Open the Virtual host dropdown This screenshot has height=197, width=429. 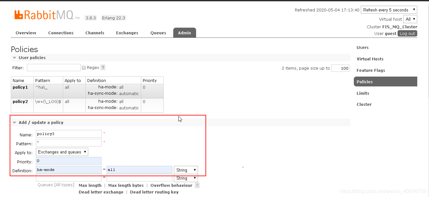coord(410,19)
